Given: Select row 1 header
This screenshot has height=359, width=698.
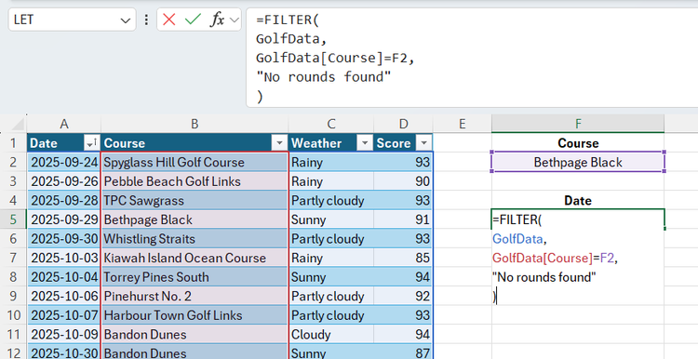Looking at the screenshot, I should pyautogui.click(x=13, y=143).
